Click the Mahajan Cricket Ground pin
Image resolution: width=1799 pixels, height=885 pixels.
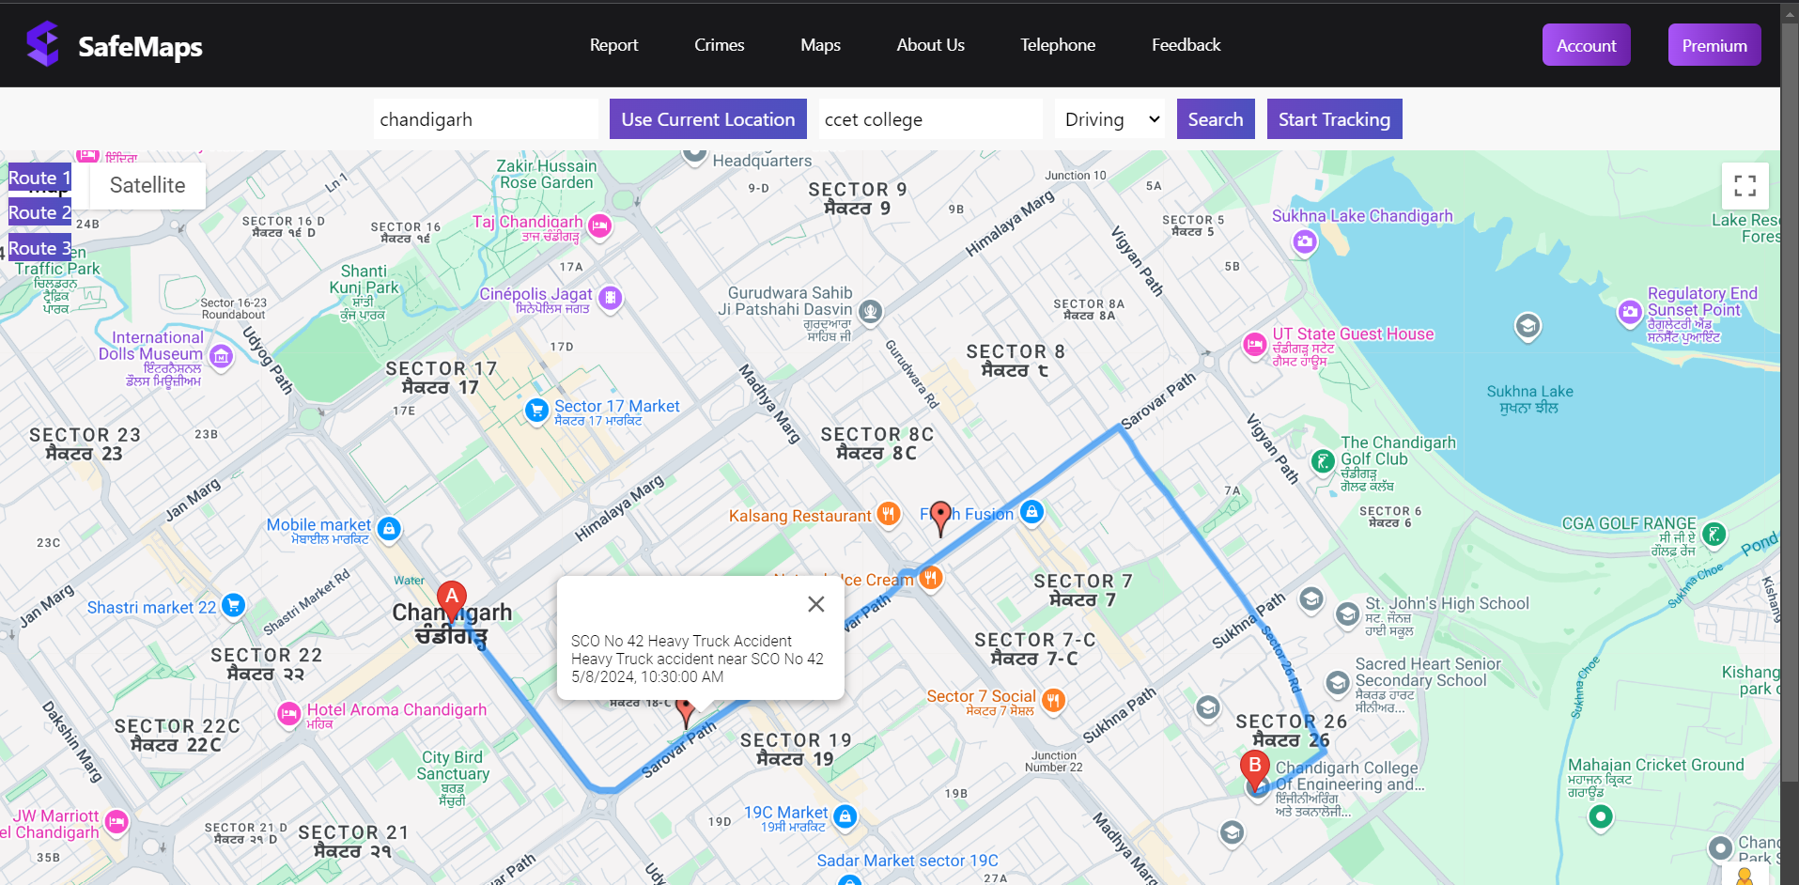click(x=1600, y=816)
